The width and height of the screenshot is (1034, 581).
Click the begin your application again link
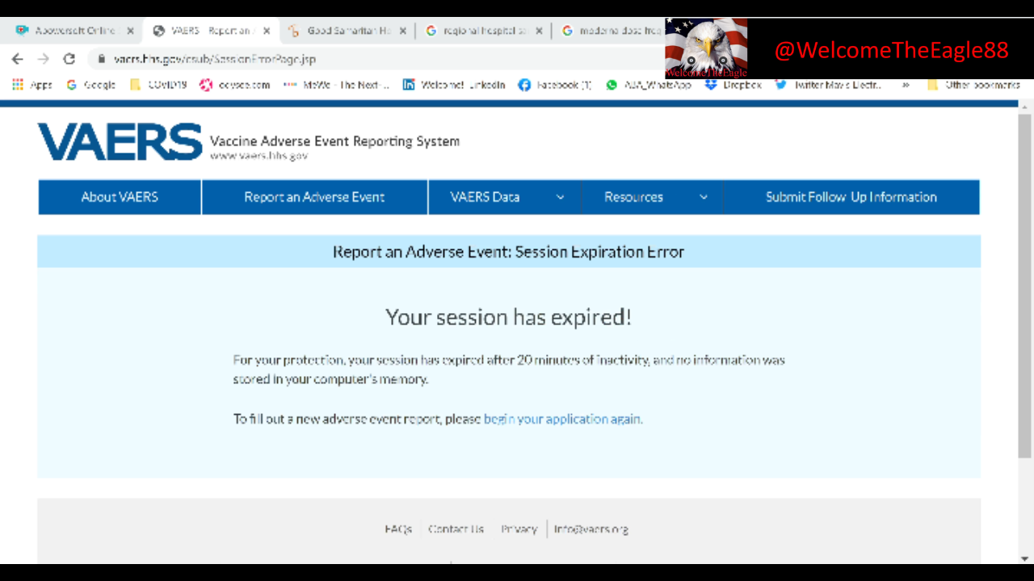562,419
